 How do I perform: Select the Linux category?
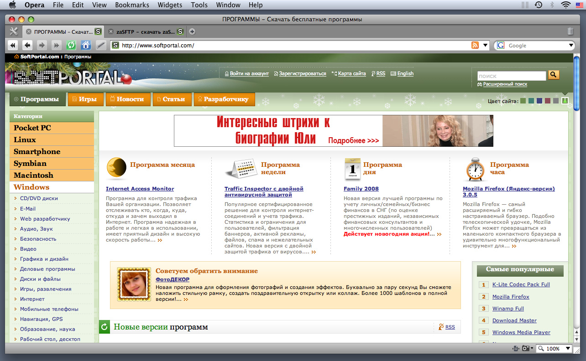pyautogui.click(x=52, y=139)
